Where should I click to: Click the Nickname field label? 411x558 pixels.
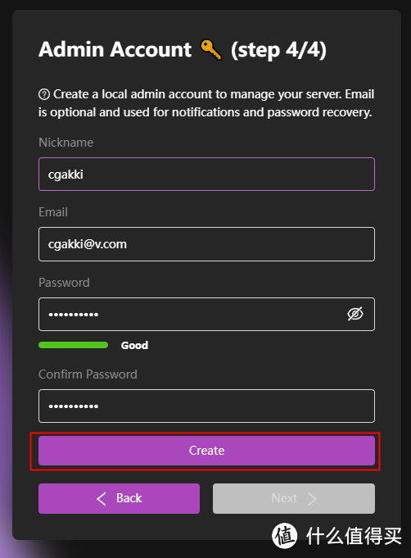[x=65, y=143]
